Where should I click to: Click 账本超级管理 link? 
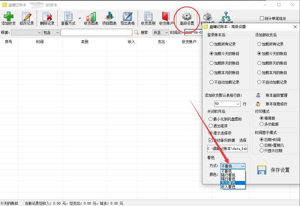tap(276, 95)
